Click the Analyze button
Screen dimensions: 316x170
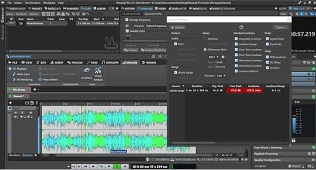[131, 50]
